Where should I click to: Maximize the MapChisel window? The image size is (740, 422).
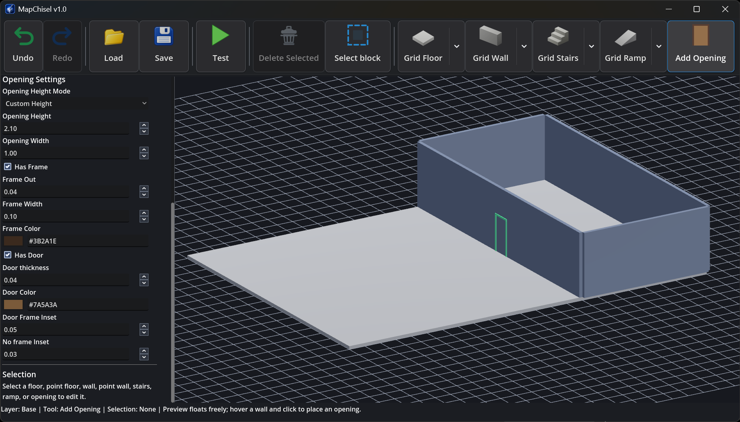[696, 9]
